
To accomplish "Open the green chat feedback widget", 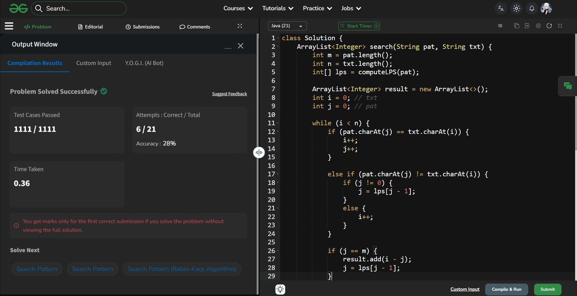I will [x=568, y=86].
